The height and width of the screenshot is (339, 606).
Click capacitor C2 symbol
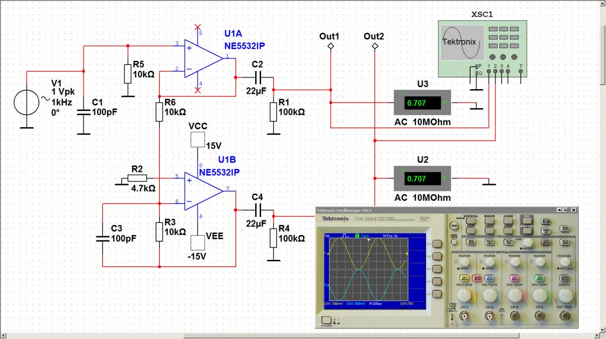[259, 77]
